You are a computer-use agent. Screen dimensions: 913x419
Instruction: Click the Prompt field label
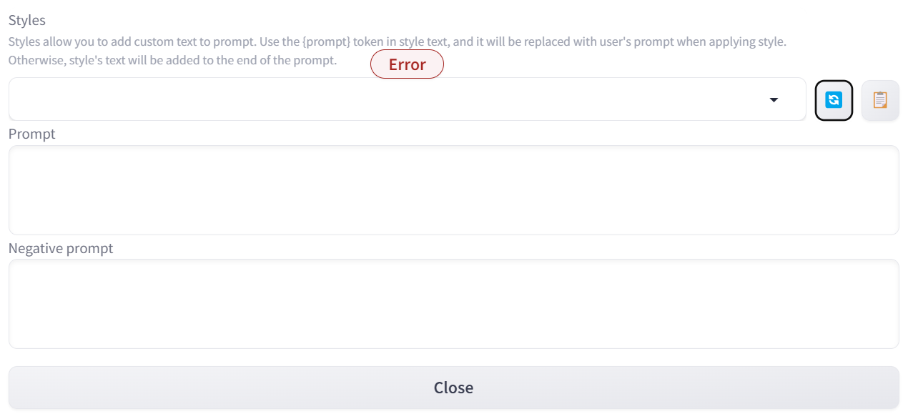[x=31, y=134]
